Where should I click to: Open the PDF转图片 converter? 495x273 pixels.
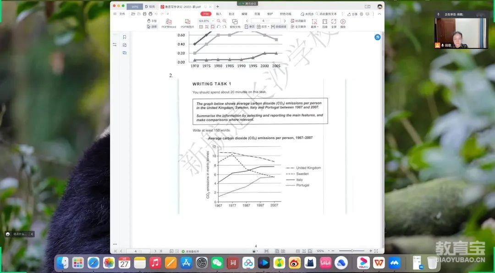tap(187, 24)
